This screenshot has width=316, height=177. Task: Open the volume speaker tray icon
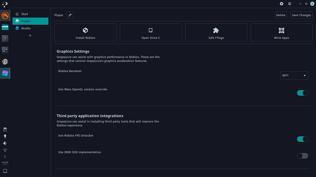pos(5,143)
